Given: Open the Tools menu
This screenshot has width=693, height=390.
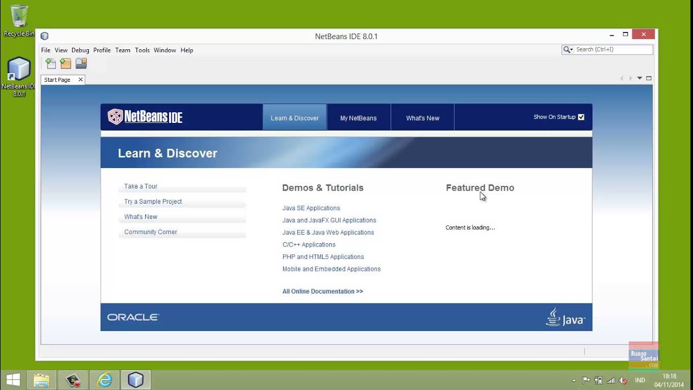Looking at the screenshot, I should click(x=142, y=50).
